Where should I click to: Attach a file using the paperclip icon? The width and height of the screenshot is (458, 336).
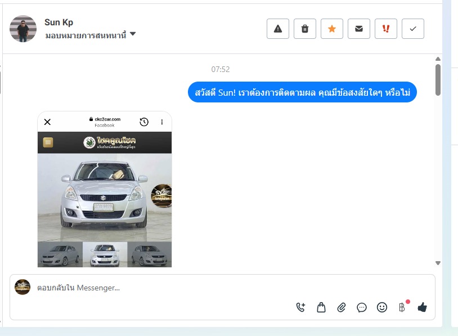342,307
